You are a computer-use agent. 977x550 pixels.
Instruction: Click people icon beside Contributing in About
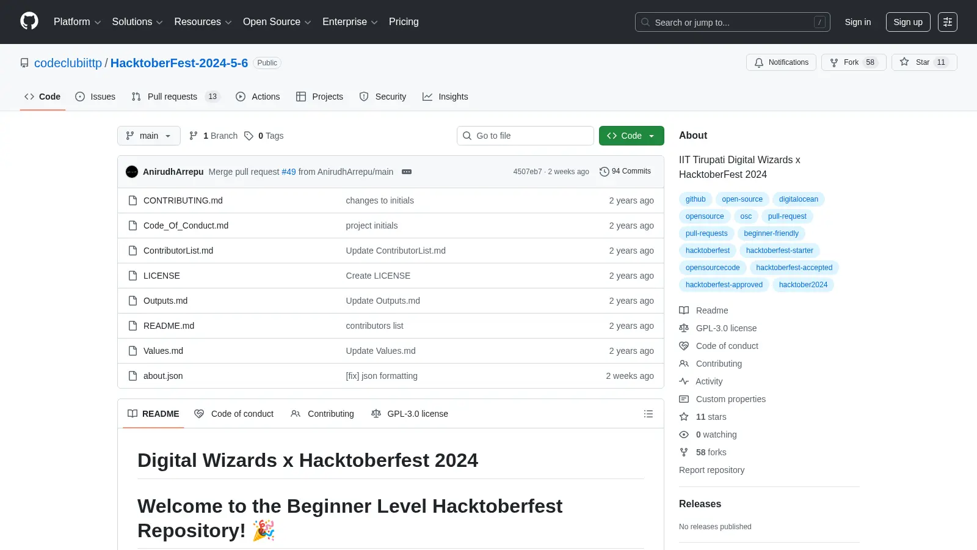click(684, 364)
